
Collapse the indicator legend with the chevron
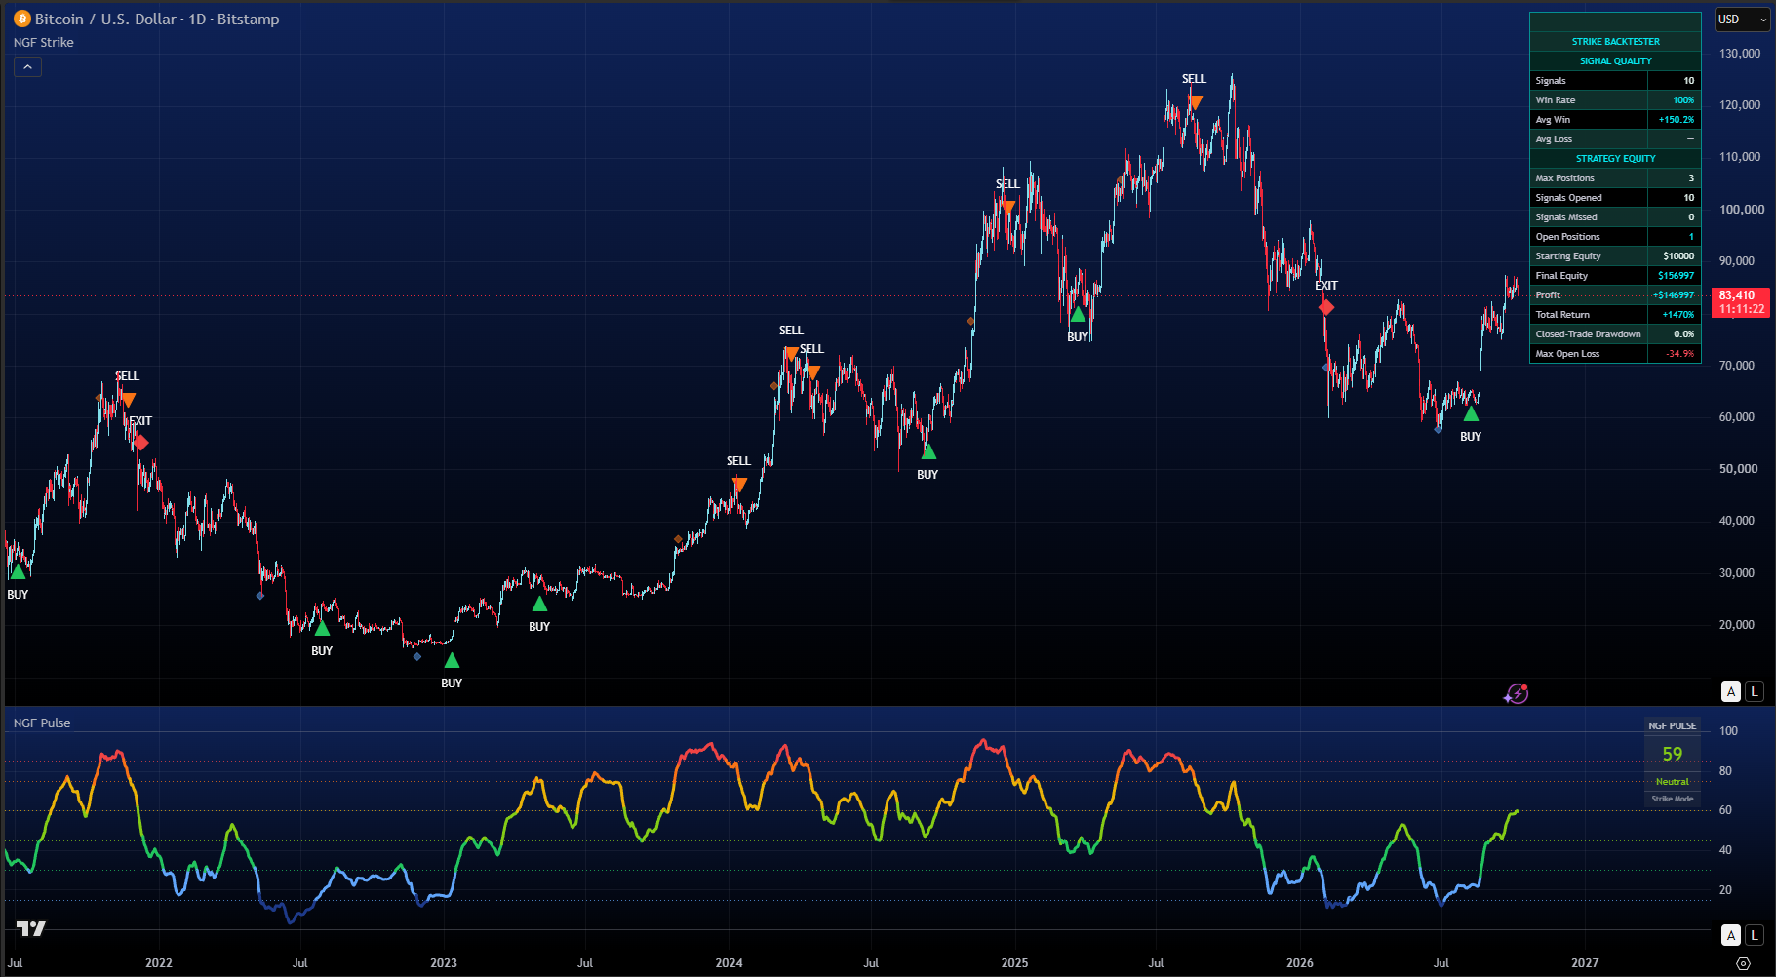coord(27,67)
